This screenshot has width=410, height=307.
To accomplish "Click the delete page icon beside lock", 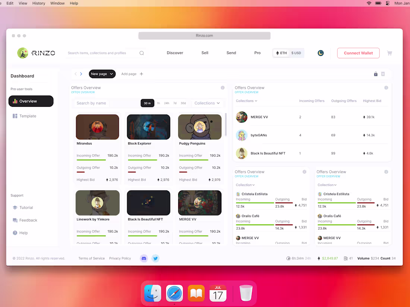I will click(x=383, y=74).
